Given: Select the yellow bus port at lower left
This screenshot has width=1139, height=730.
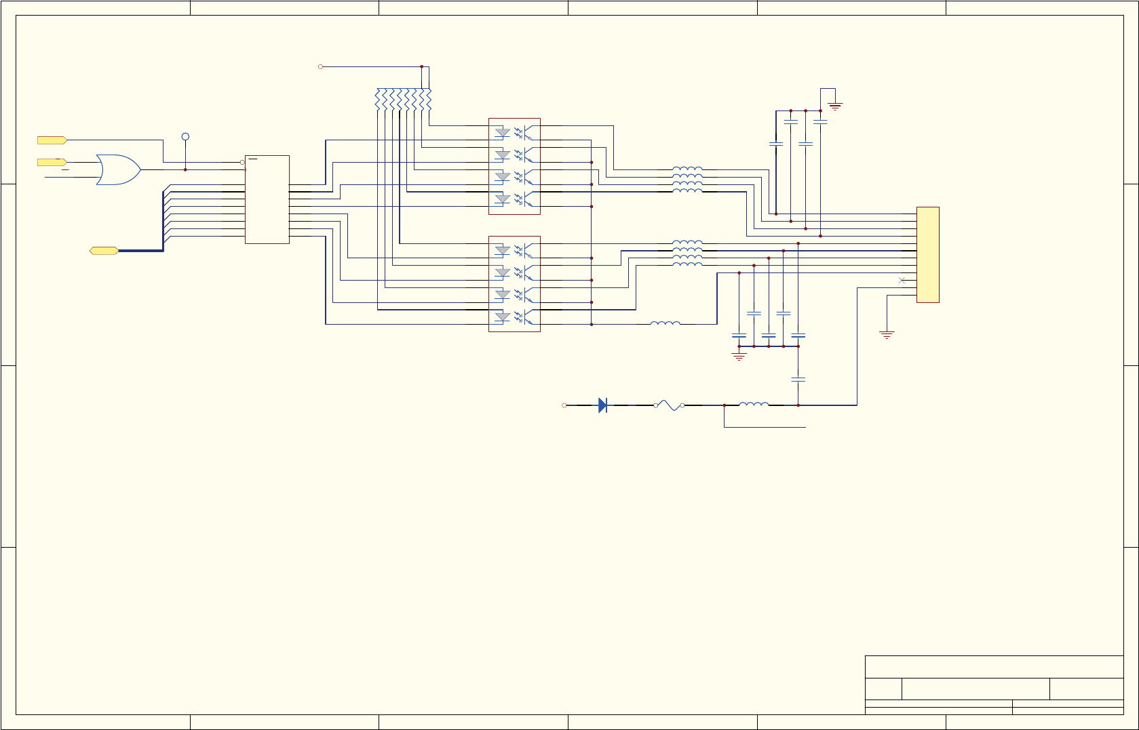Looking at the screenshot, I should pos(104,251).
